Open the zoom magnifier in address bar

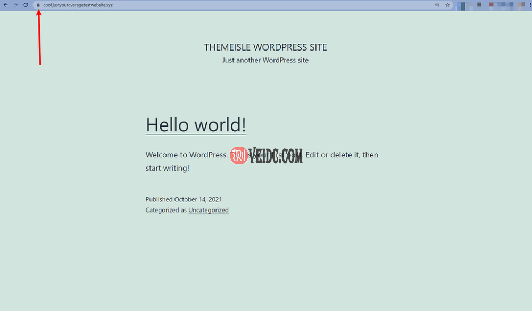437,5
